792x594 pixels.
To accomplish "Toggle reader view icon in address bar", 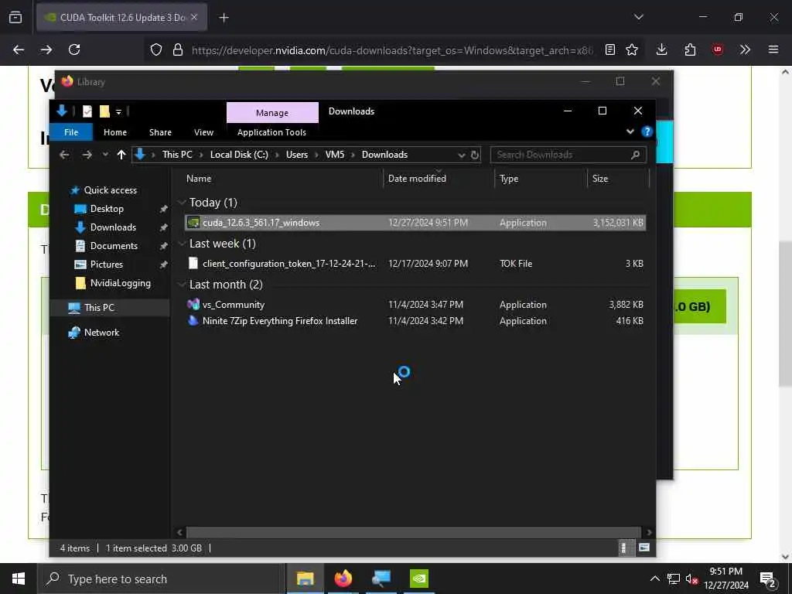I will coord(610,49).
